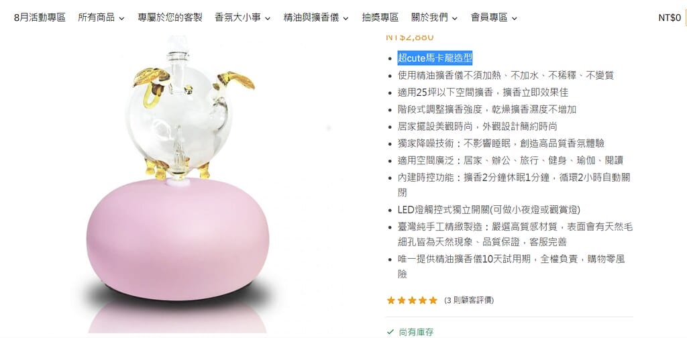The width and height of the screenshot is (687, 338).
Task: Open the 3 則顧客評價 reviews link
Action: click(469, 300)
